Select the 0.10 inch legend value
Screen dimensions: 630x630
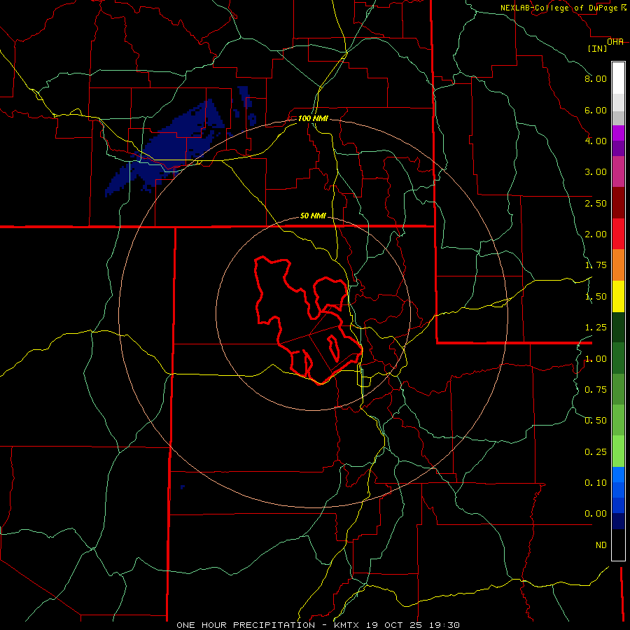pos(596,482)
